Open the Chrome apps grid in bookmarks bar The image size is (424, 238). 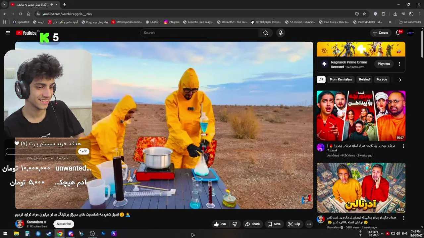coord(4,22)
